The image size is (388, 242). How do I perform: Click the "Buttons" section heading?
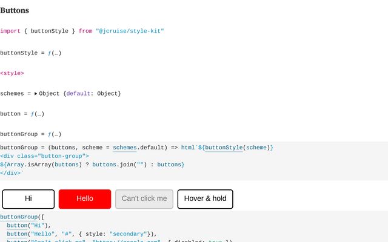click(15, 10)
